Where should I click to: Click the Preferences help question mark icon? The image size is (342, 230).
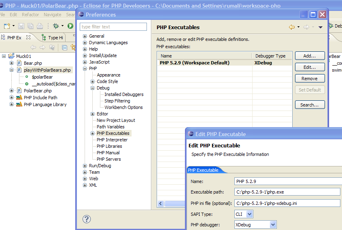[87, 219]
